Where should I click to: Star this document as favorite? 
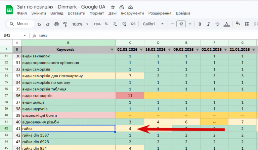(113, 7)
